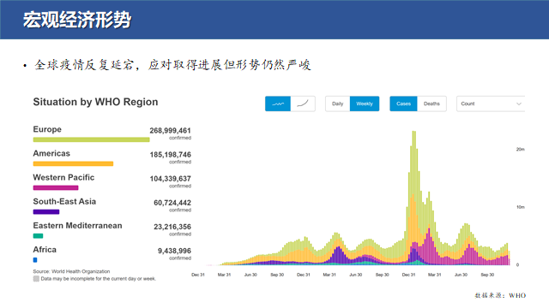Click the value 9,438,996

174,251
